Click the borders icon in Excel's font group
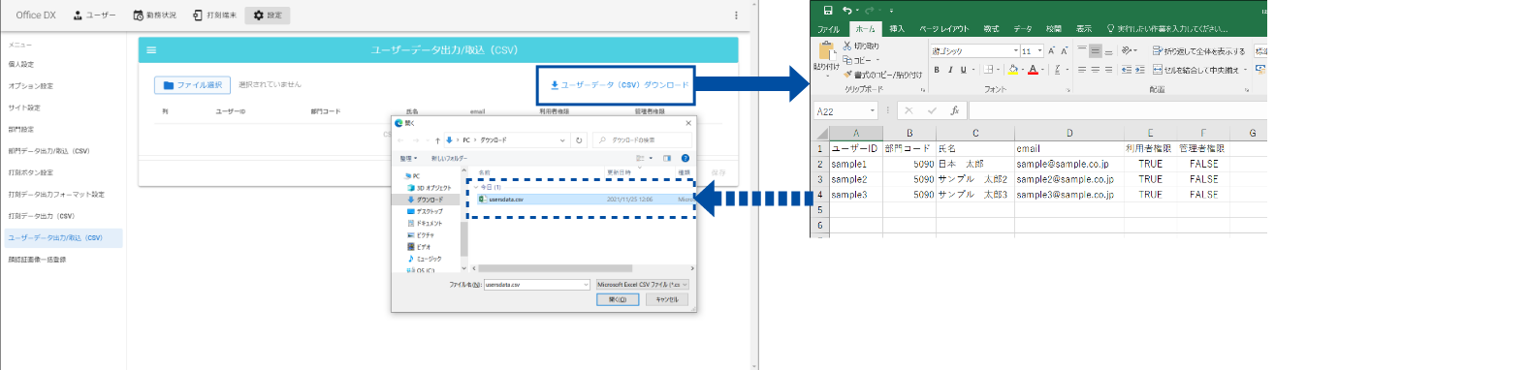This screenshot has height=370, width=1530. click(x=988, y=70)
